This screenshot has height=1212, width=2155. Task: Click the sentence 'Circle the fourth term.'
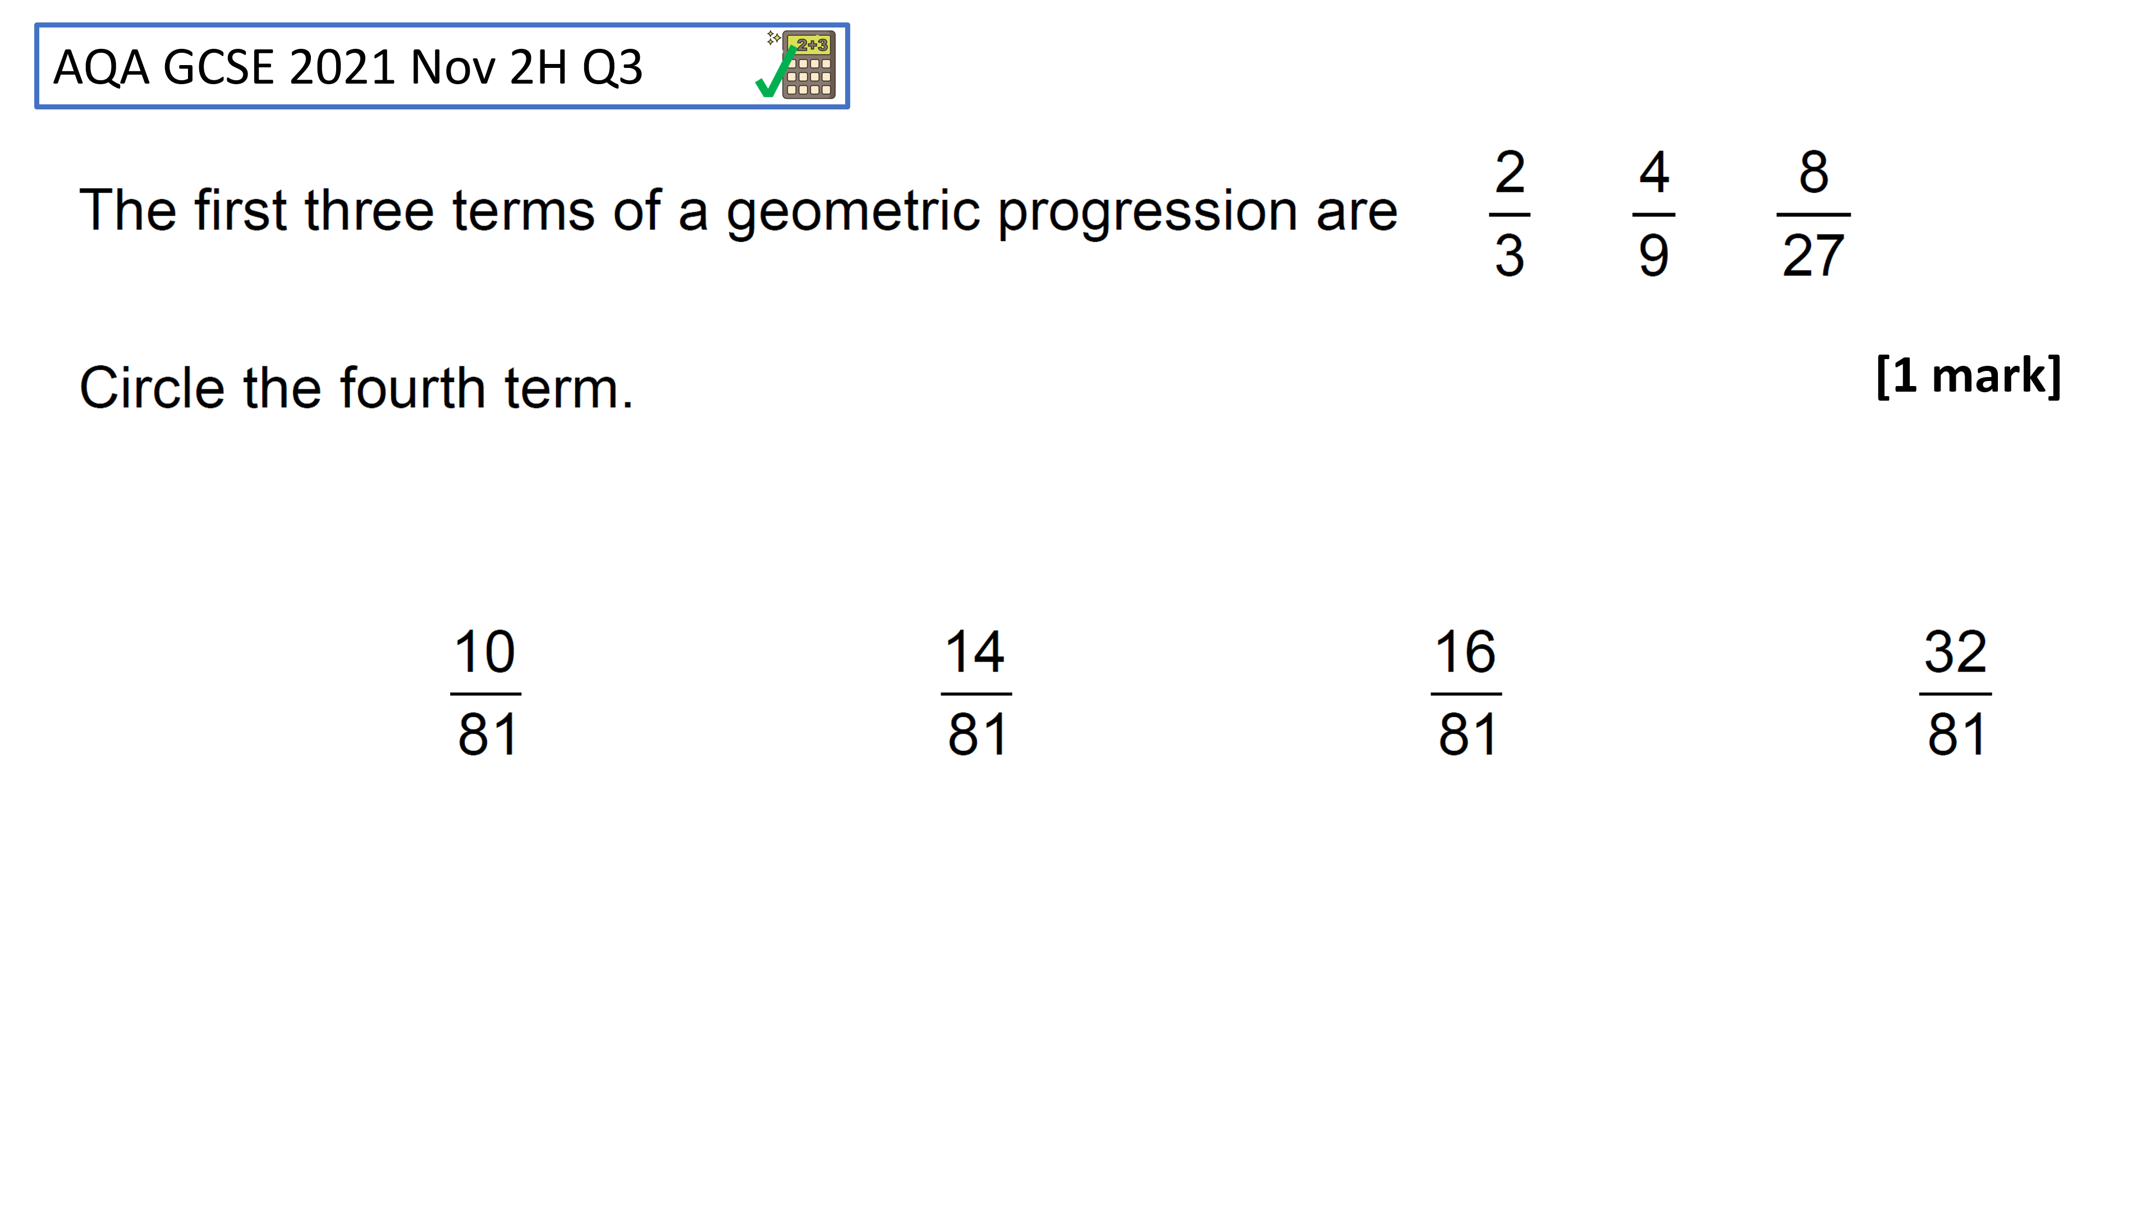click(x=356, y=388)
